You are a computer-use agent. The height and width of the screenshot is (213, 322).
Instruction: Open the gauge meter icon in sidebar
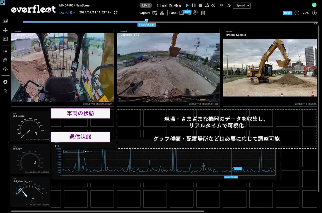[x=5, y=38]
